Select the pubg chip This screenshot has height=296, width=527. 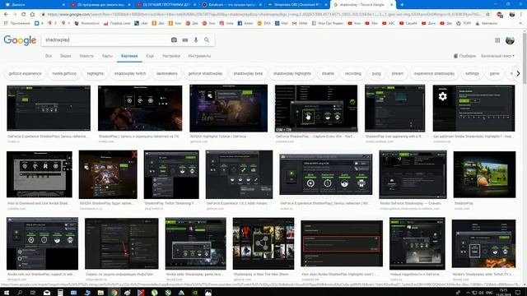point(376,73)
